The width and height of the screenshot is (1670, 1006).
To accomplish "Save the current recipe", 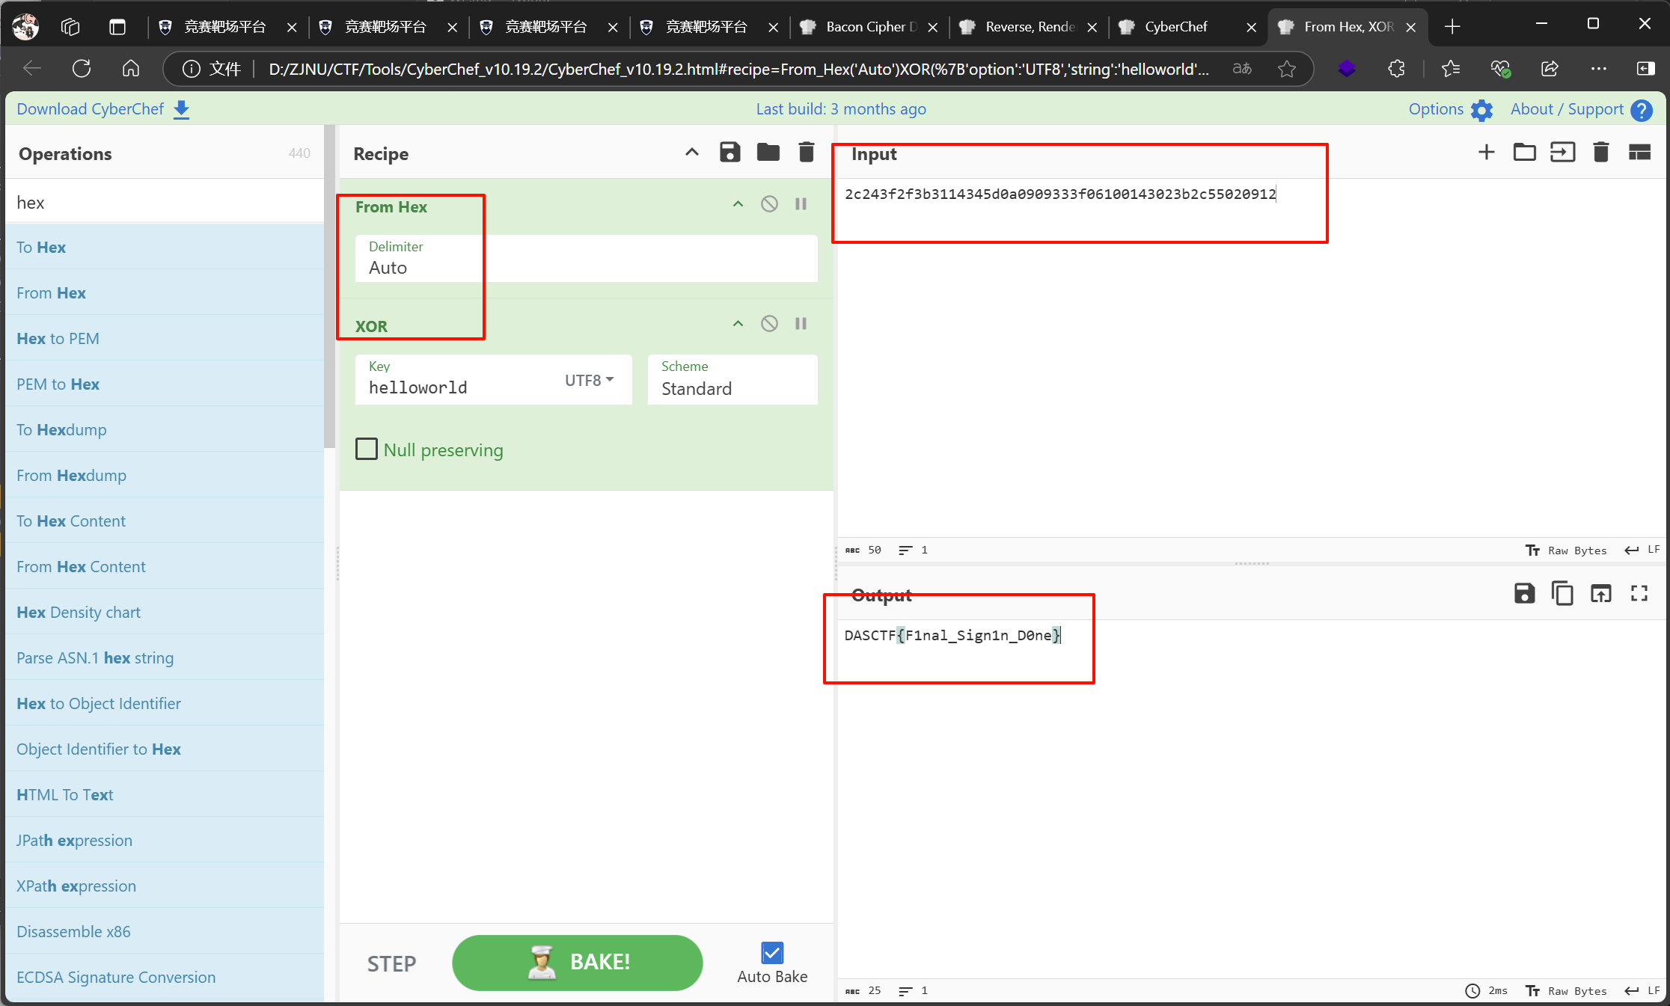I will pos(730,153).
